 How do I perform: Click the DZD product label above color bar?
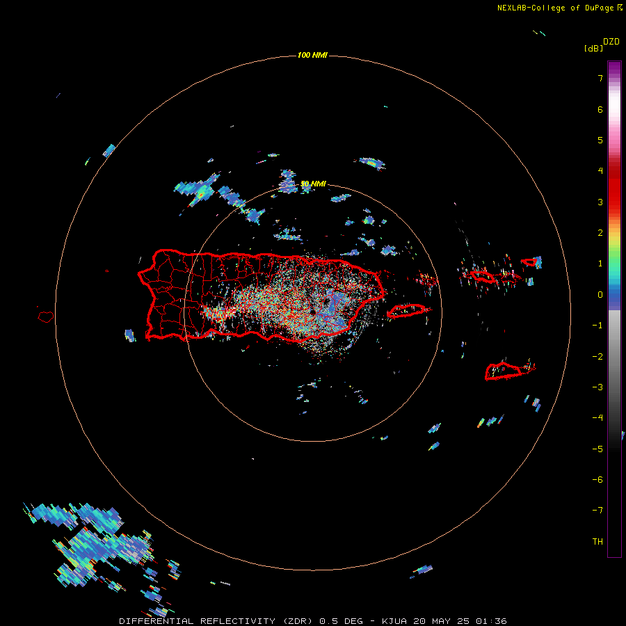[x=611, y=42]
